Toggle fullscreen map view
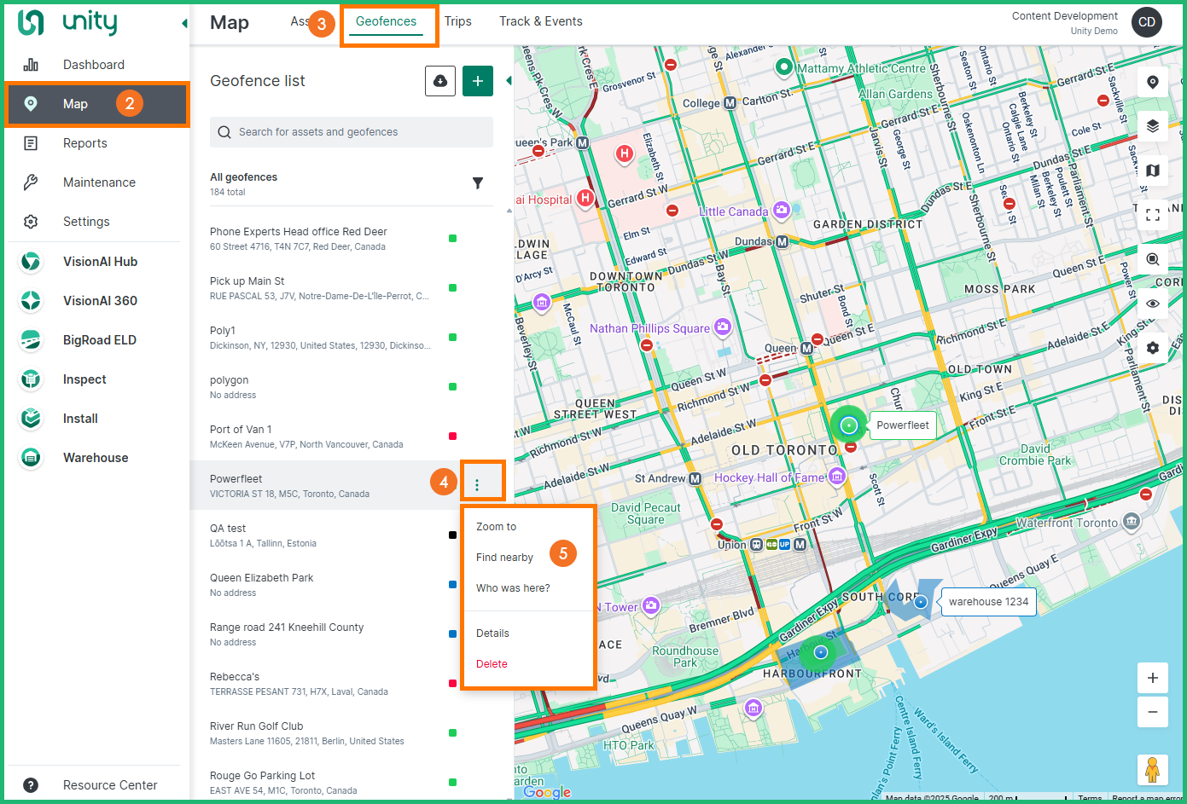This screenshot has height=804, width=1187. [x=1153, y=215]
